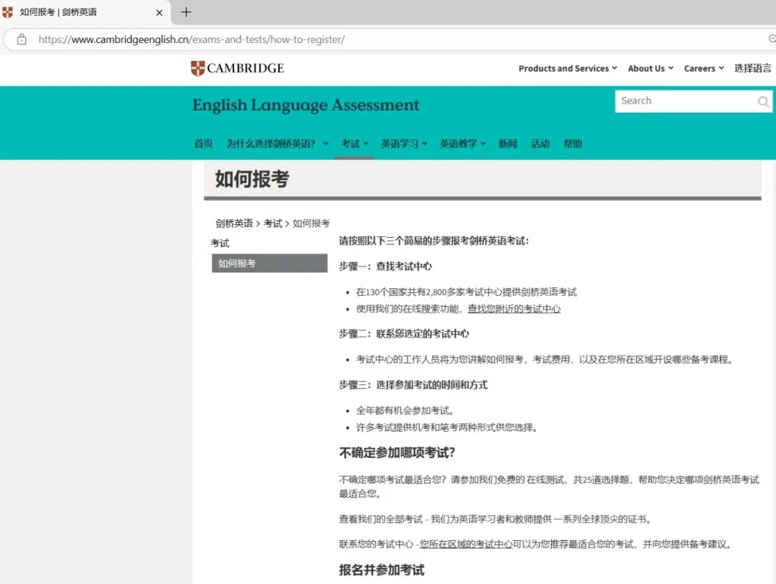Screen dimensions: 776x584
Task: Click the 步骤三：选择参加考试的时间和方式 heading
Action: point(413,384)
